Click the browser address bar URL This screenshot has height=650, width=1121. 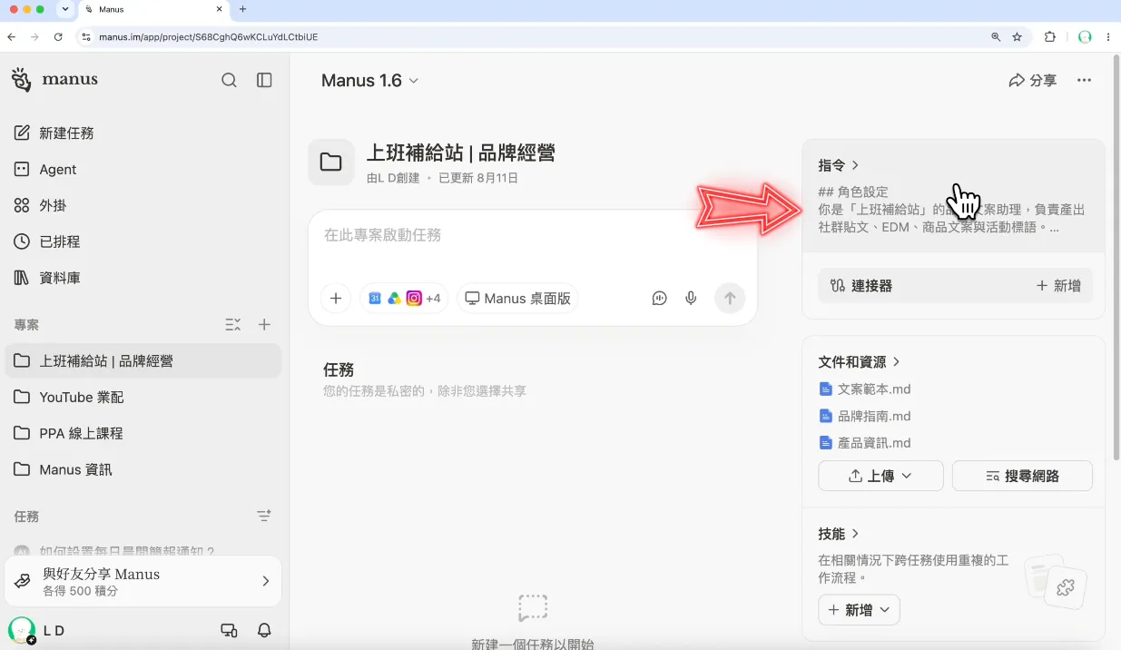[x=208, y=37]
